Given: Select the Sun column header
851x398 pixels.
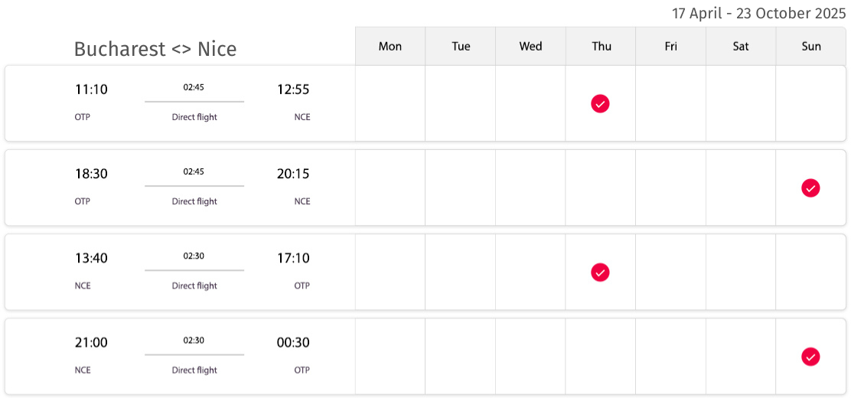Looking at the screenshot, I should (x=811, y=46).
